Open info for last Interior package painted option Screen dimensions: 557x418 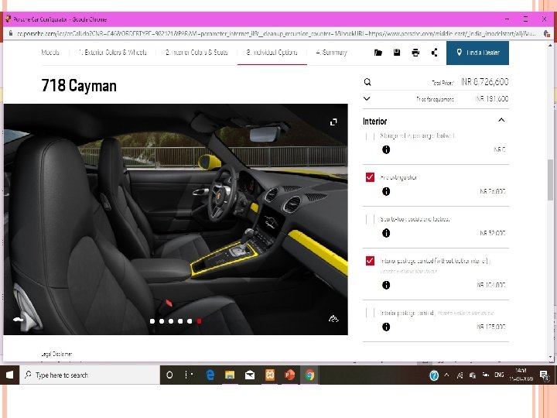click(386, 327)
